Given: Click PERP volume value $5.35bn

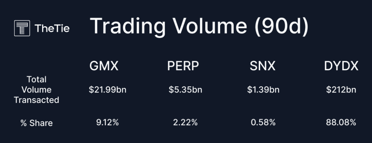Looking at the screenshot, I should tap(185, 90).
